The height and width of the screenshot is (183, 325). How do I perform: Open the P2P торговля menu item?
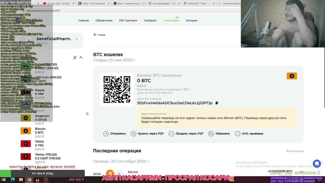(128, 20)
